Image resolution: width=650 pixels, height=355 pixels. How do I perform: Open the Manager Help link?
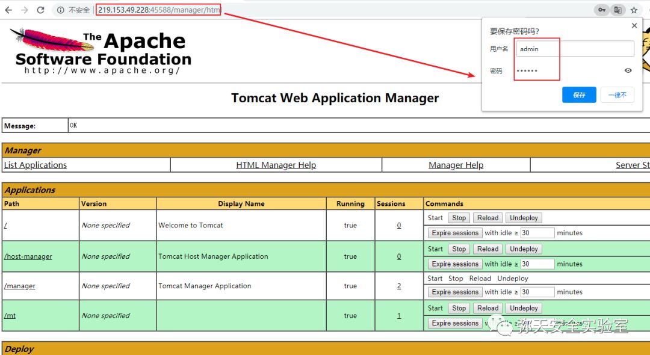click(x=456, y=165)
